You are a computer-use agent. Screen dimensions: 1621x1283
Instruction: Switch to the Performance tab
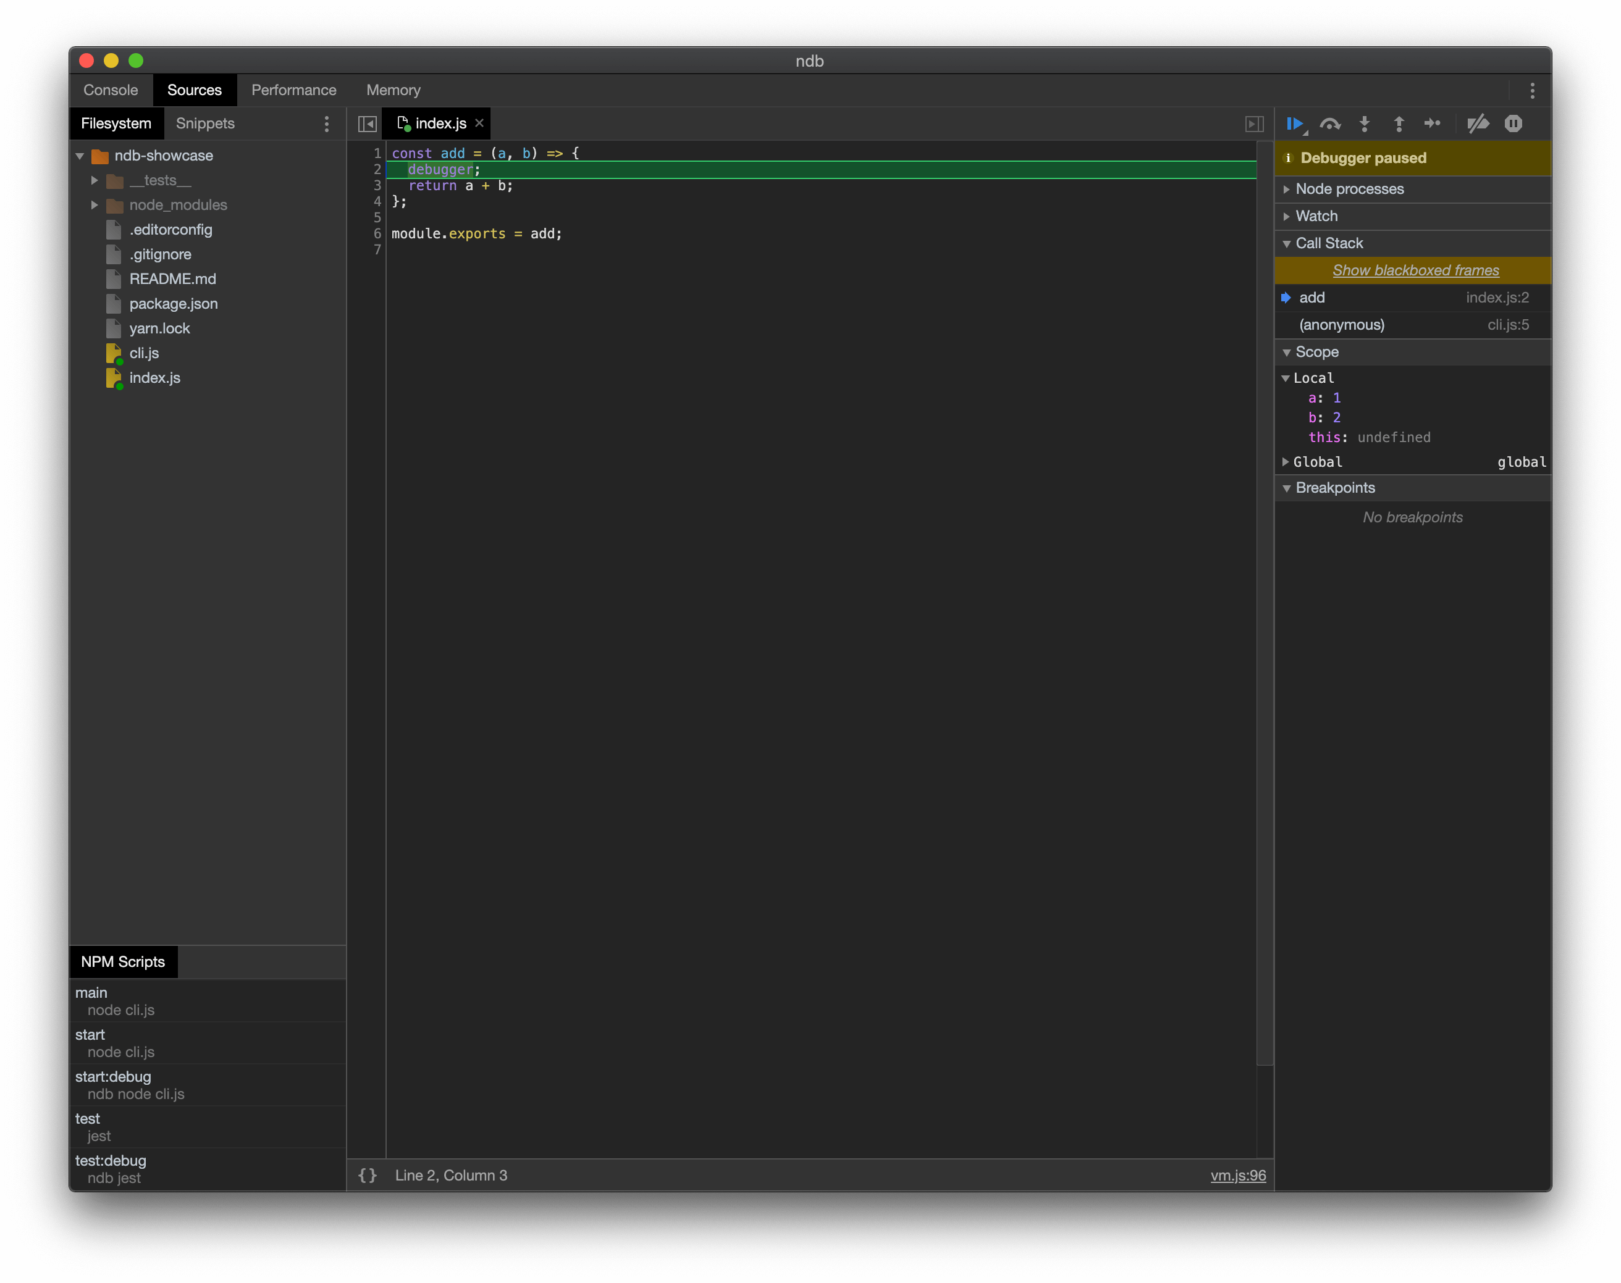293,90
